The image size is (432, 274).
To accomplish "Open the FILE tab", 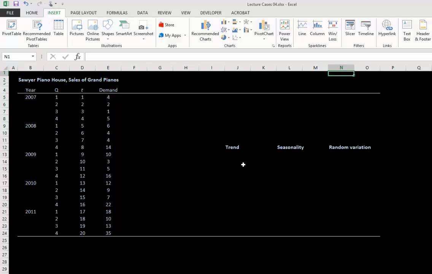I will pos(10,13).
